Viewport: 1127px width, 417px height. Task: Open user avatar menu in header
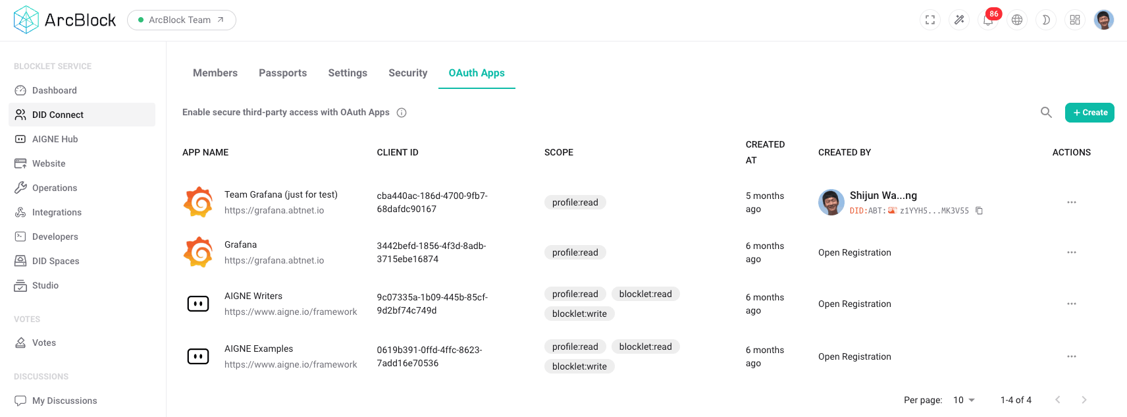1104,20
